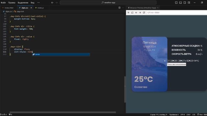Click the Солнечно weather description
Image resolution: width=207 pixels, height=116 pixels.
(x=141, y=87)
